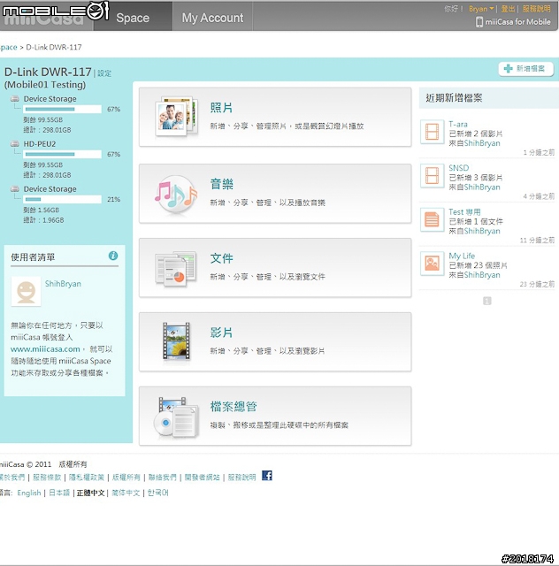The width and height of the screenshot is (559, 566).
Task: Open 服務說明 in the top bar
Action: (x=536, y=9)
